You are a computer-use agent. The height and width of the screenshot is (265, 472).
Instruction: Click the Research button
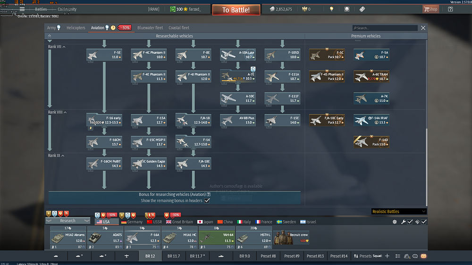pos(67,221)
